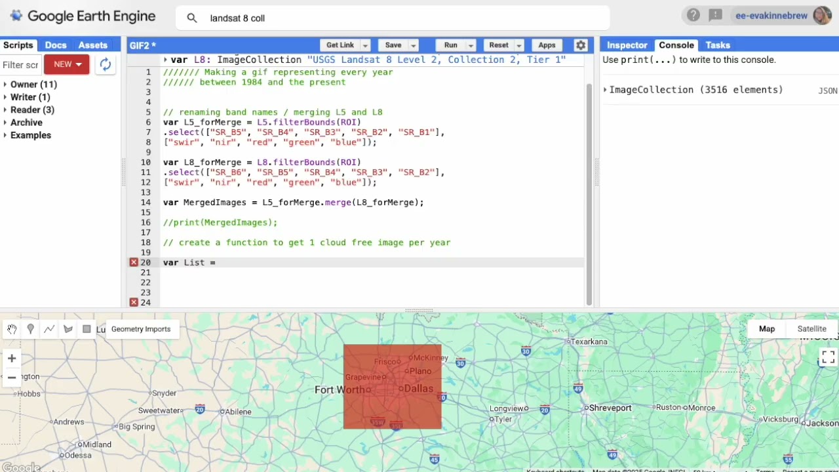The height and width of the screenshot is (472, 839).
Task: Switch to the Docs tab
Action: 56,45
